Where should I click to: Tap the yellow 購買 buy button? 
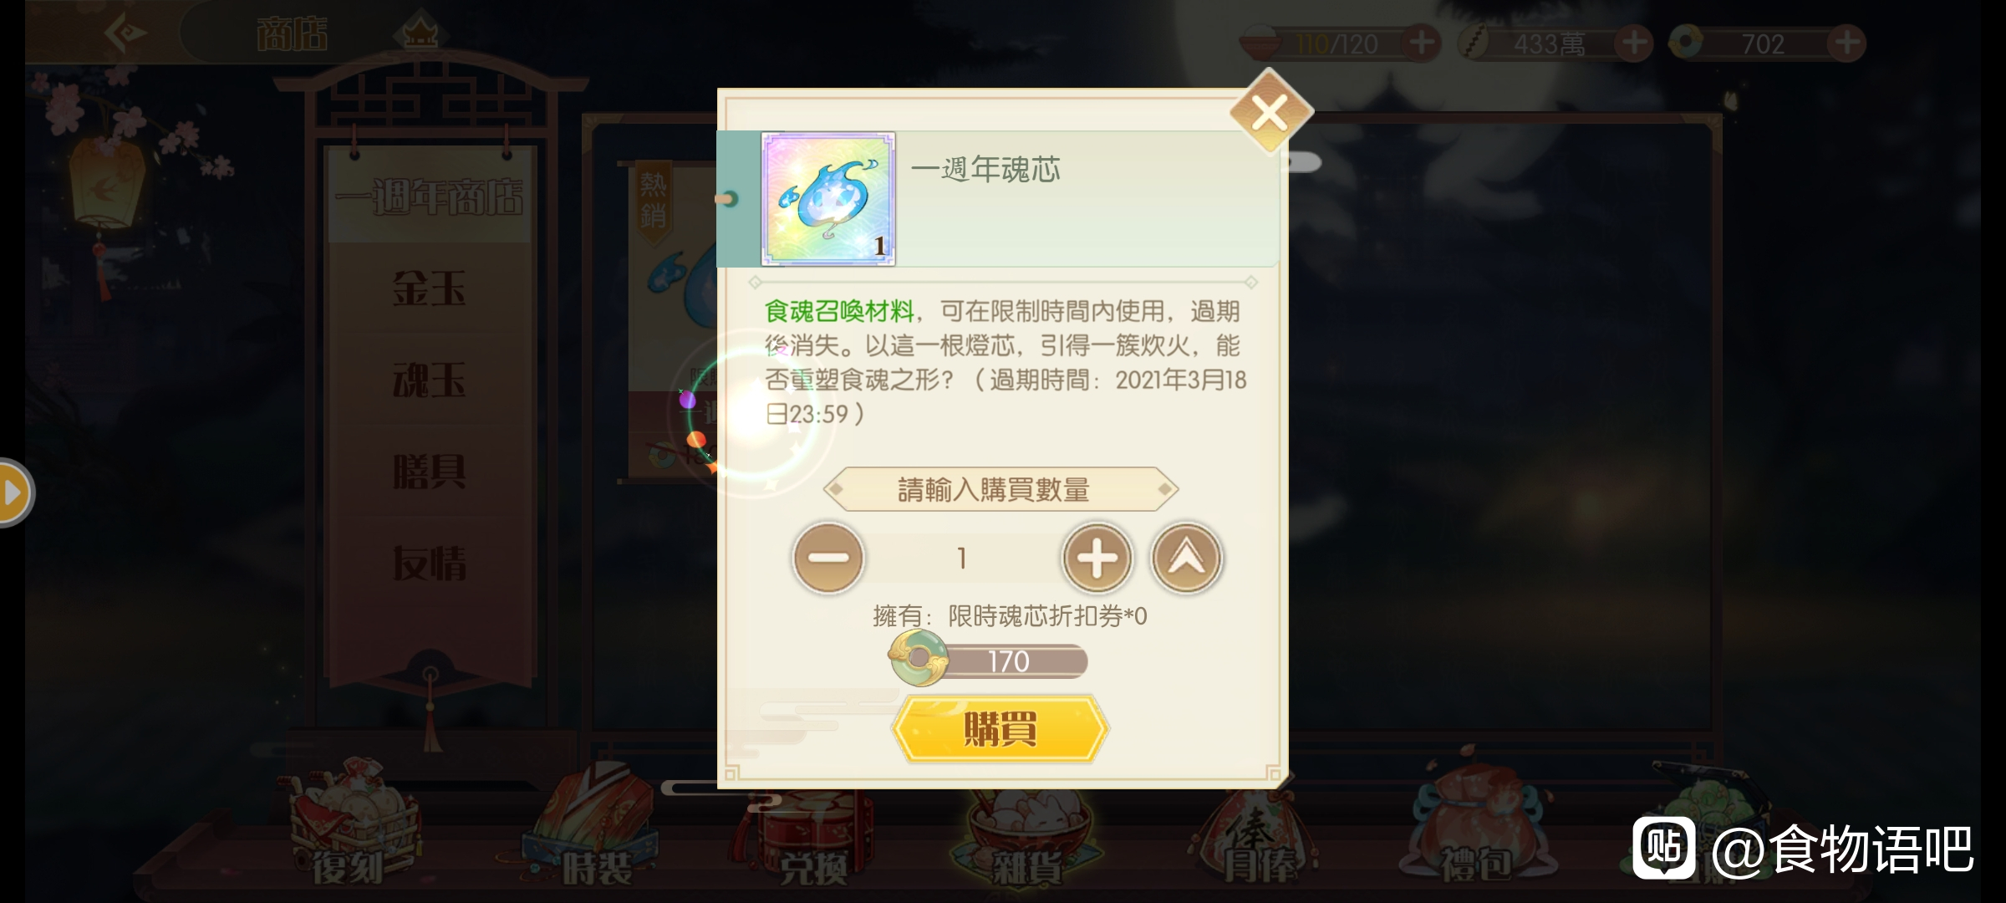pyautogui.click(x=1000, y=728)
